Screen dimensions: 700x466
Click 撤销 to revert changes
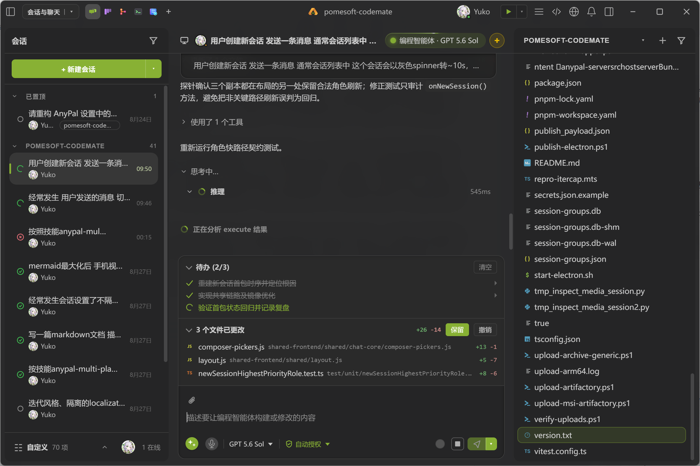click(485, 330)
